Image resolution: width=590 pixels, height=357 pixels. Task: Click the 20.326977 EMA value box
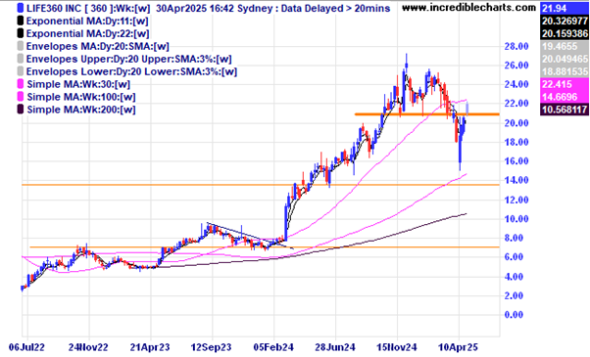[x=565, y=21]
